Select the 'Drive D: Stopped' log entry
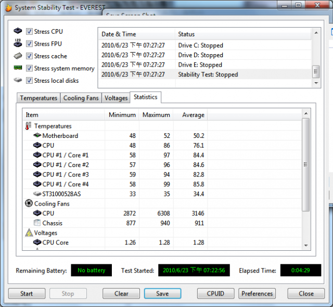333x307 pixels. pos(205,55)
